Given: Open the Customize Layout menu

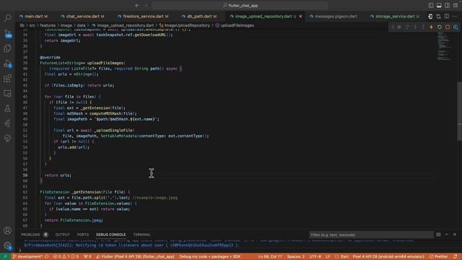Looking at the screenshot, I should pos(456,5).
